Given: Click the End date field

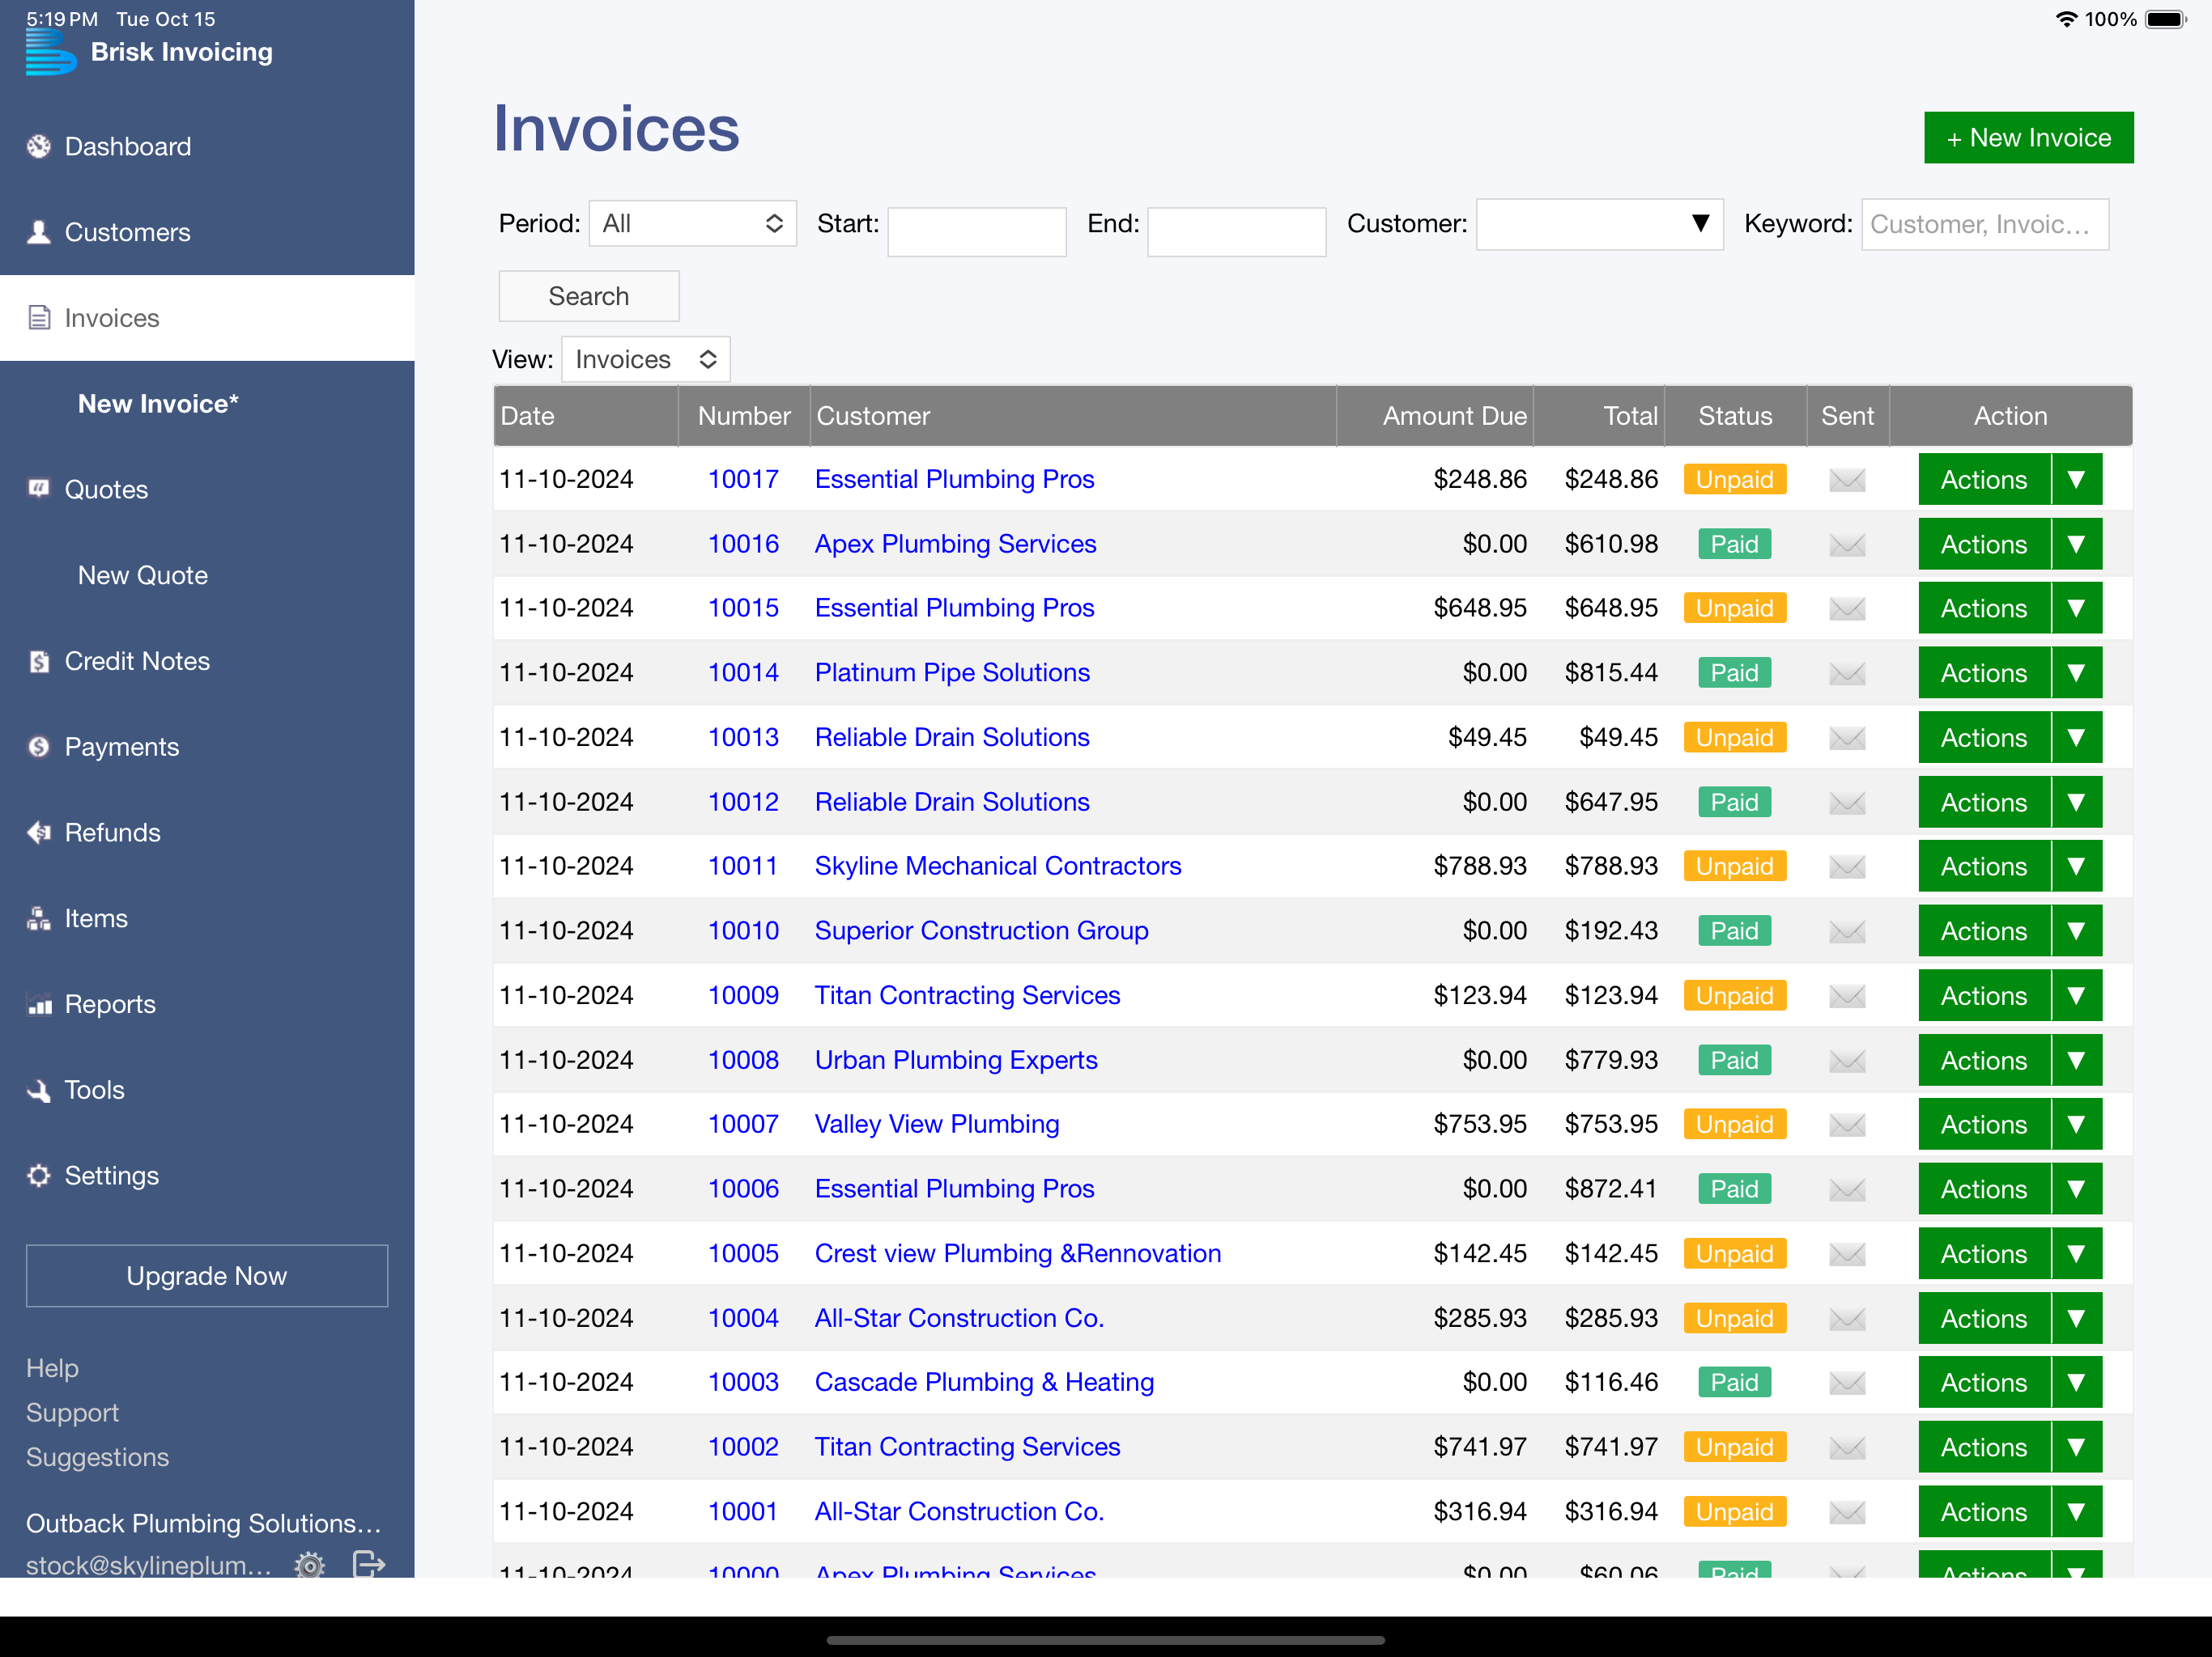Looking at the screenshot, I should (1237, 232).
